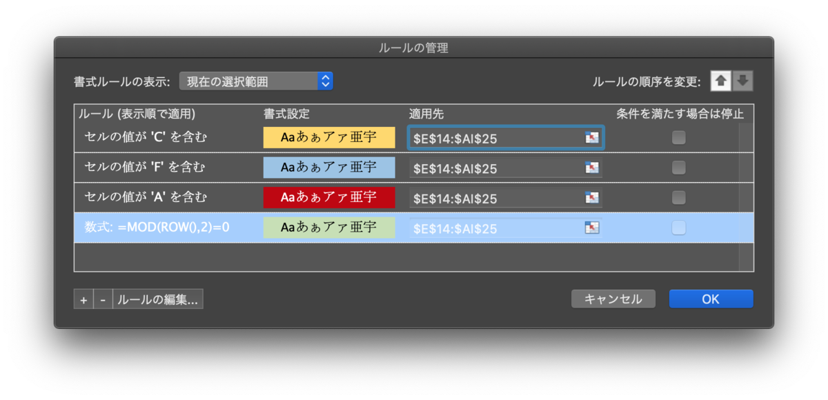This screenshot has height=400, width=828.
Task: Click the ルール (表示順で適用) column header
Action: tap(137, 114)
